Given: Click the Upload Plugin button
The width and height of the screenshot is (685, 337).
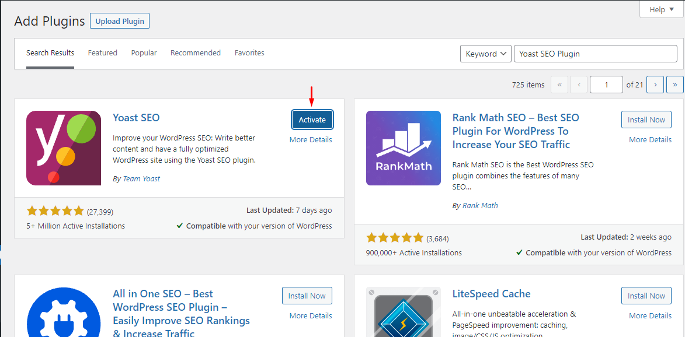Looking at the screenshot, I should coord(120,21).
